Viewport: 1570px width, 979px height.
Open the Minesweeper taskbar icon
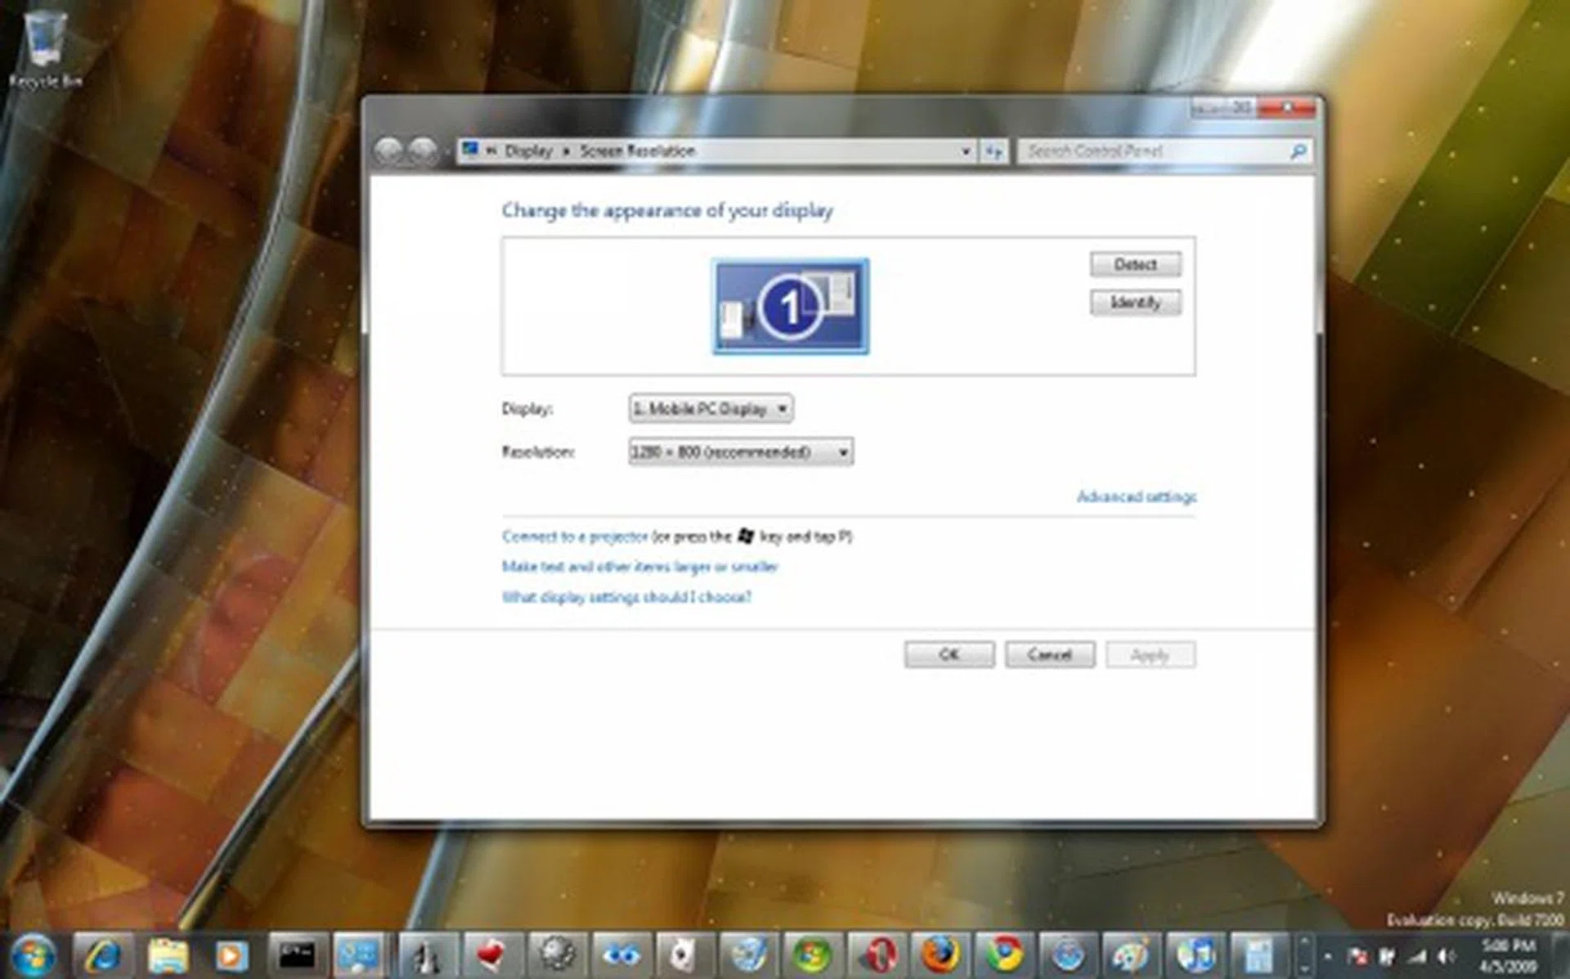click(556, 954)
